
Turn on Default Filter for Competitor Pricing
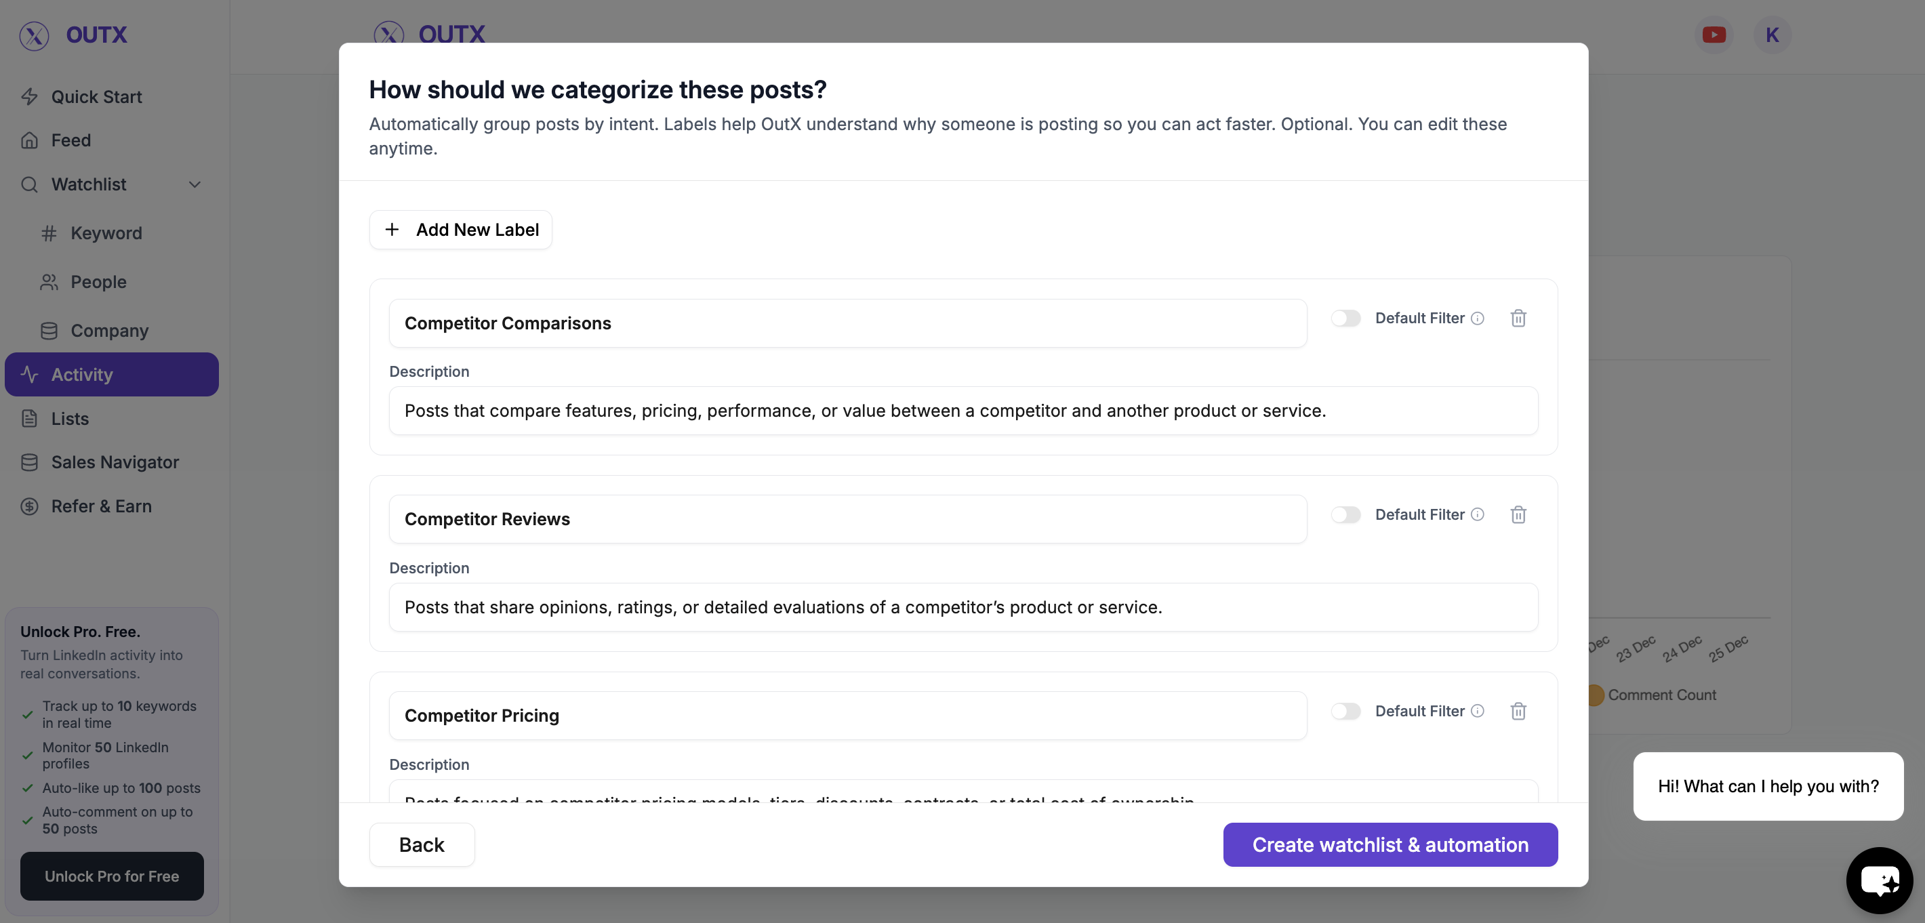[1346, 712]
